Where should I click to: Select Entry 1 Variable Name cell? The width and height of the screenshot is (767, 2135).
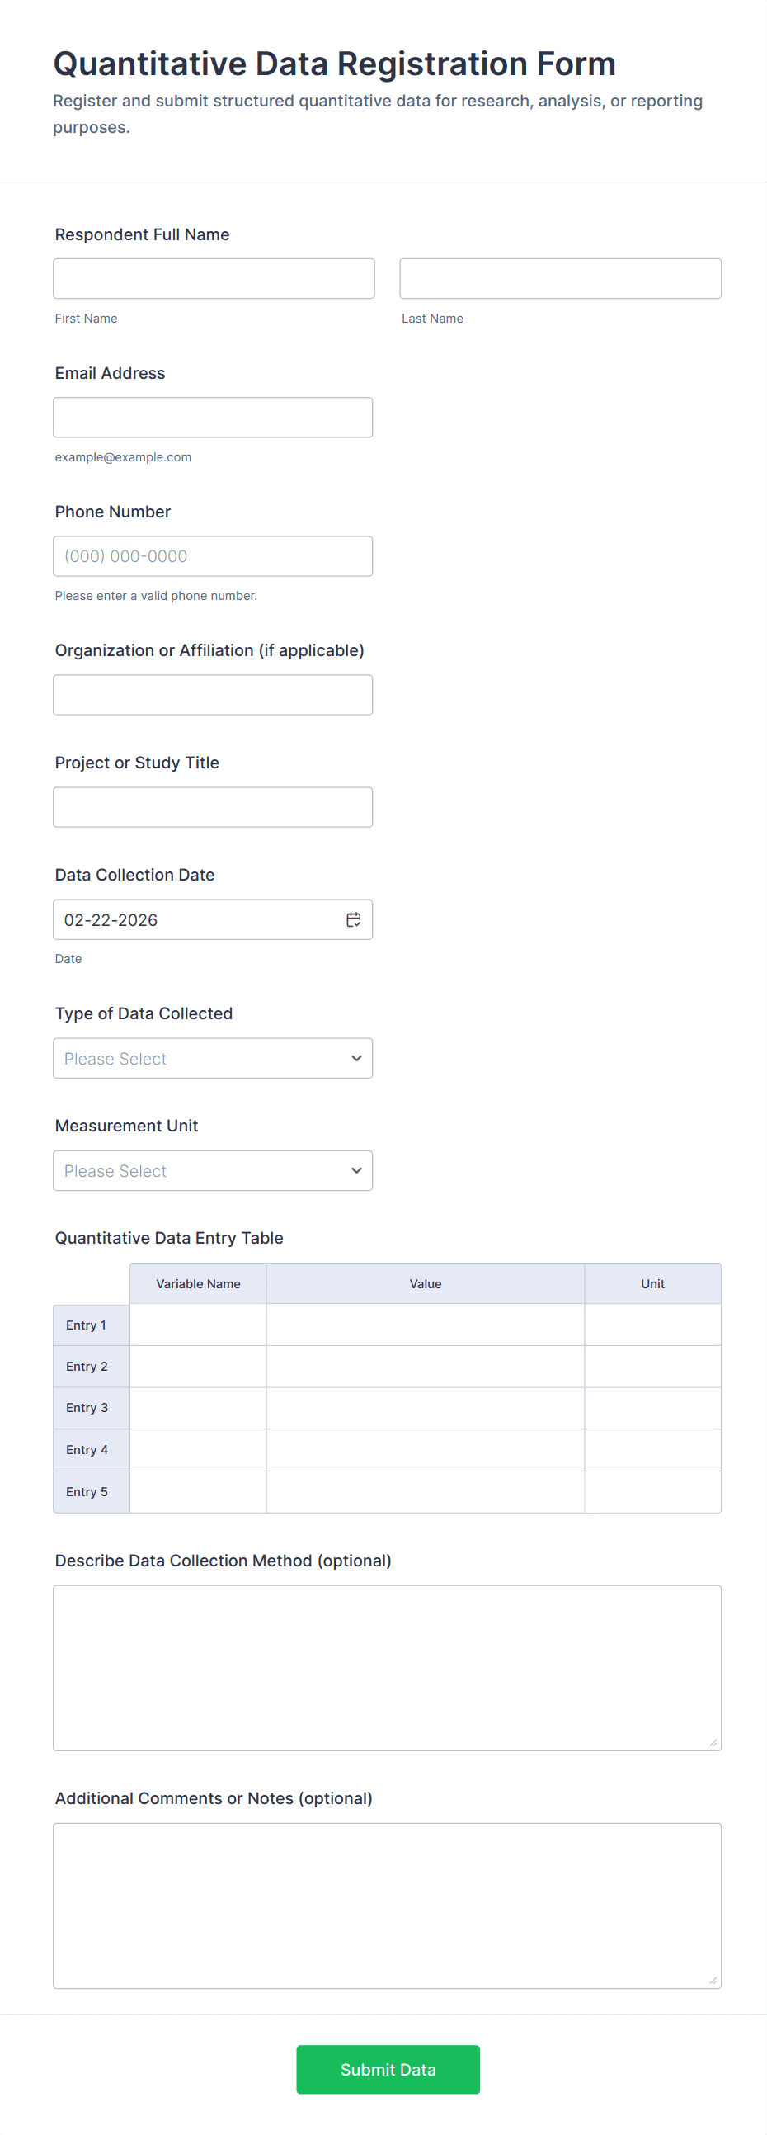pyautogui.click(x=198, y=1325)
